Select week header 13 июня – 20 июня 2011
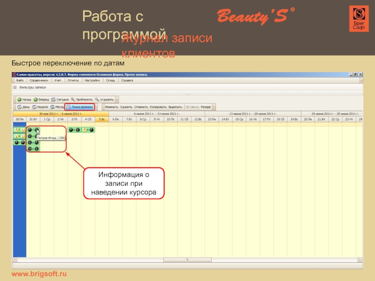Screen dimensions: 375x281 click(253, 114)
